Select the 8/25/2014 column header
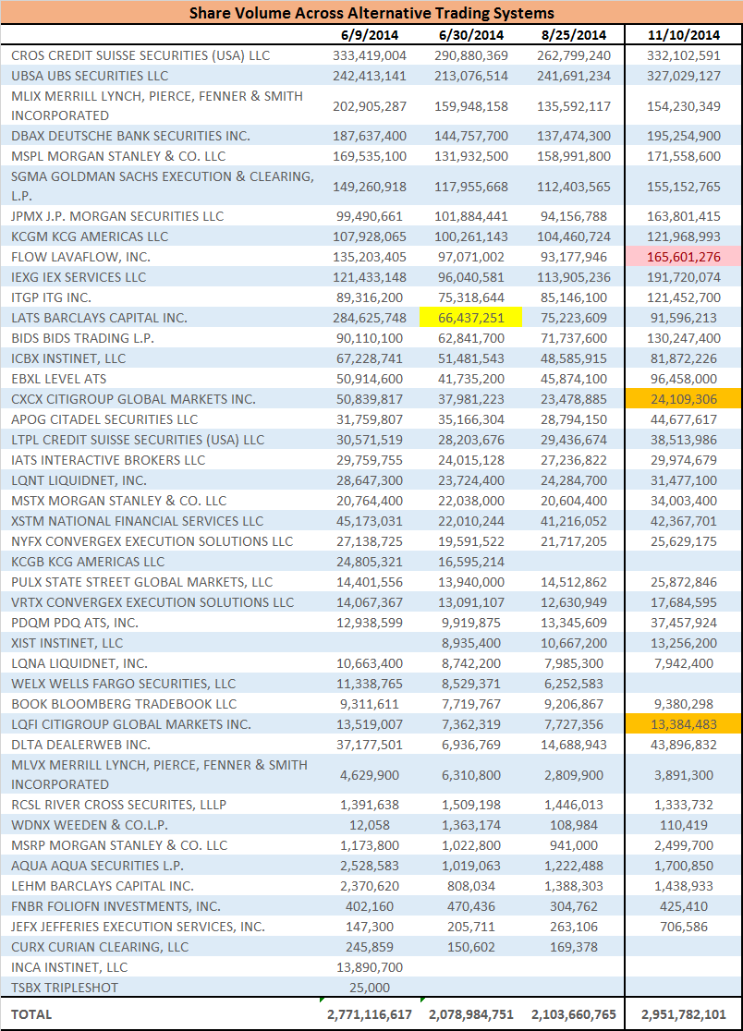 574,35
